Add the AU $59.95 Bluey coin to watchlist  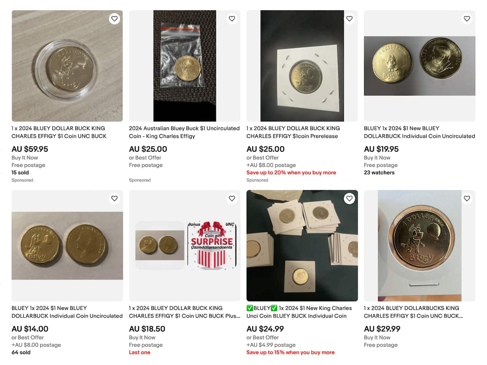115,19
